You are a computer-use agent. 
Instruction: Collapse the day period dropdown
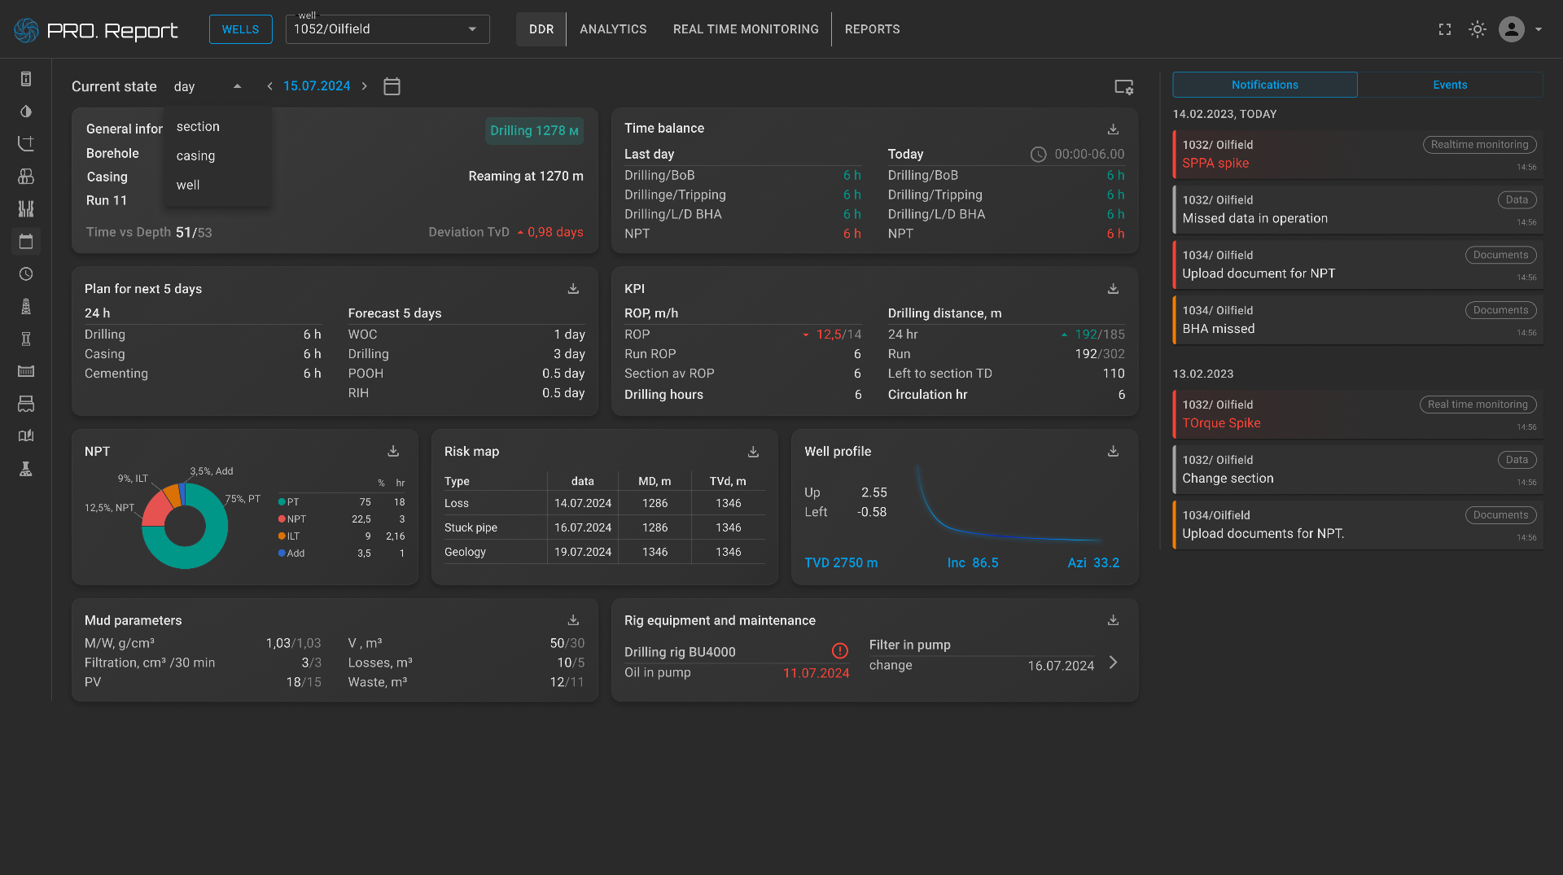pyautogui.click(x=237, y=86)
